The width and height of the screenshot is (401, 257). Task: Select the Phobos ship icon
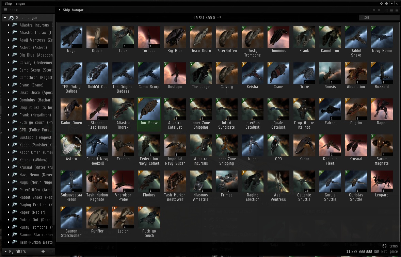149,181
